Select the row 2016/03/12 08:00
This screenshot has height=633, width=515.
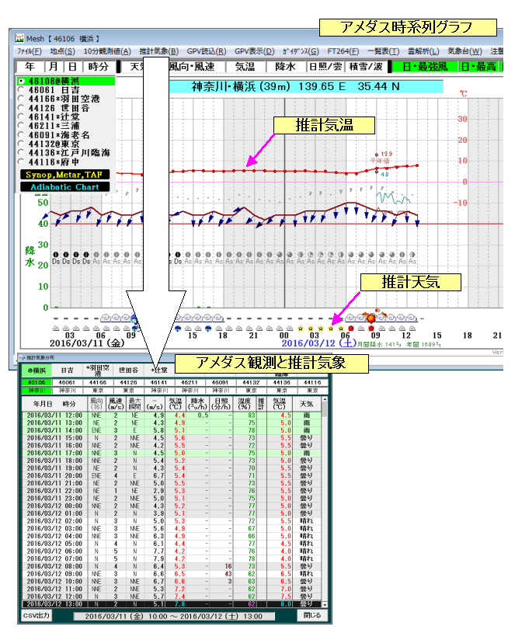click(x=172, y=566)
